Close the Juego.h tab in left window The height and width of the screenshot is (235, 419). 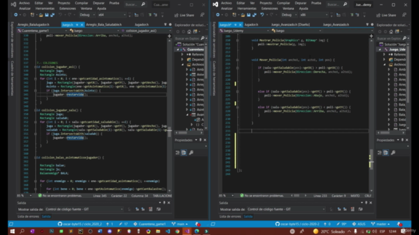(82, 25)
